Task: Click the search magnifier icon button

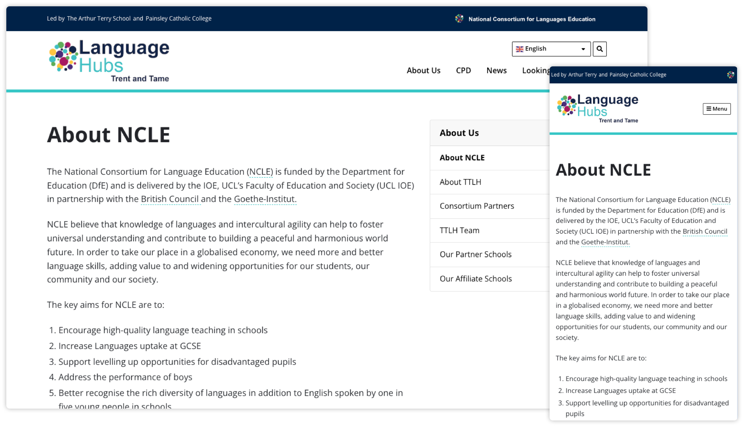Action: (x=599, y=49)
